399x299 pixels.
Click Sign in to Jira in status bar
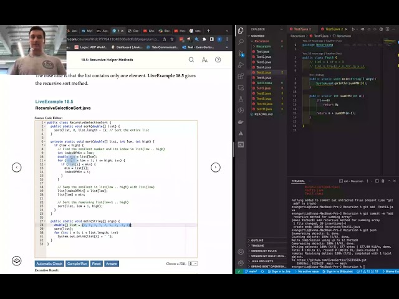tap(279, 272)
